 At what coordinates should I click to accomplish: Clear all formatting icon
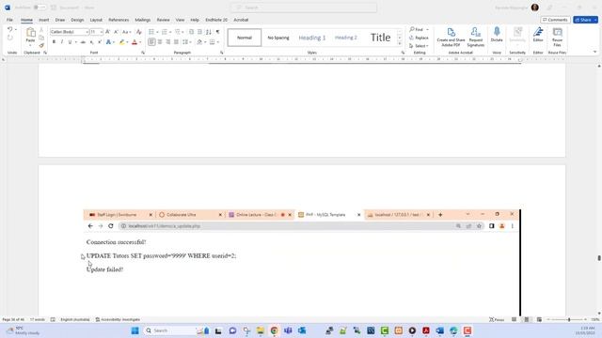139,32
